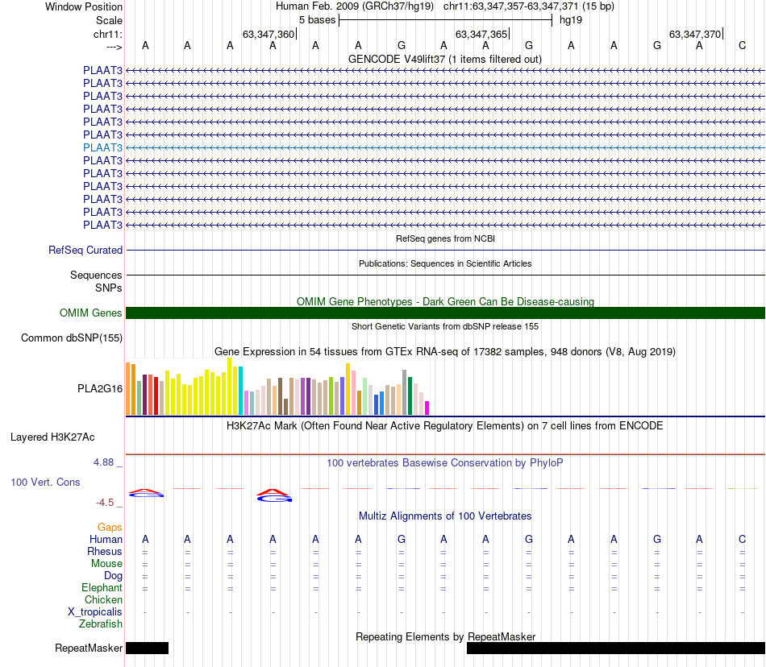Click the 63,347,365 ruler position

[481, 34]
